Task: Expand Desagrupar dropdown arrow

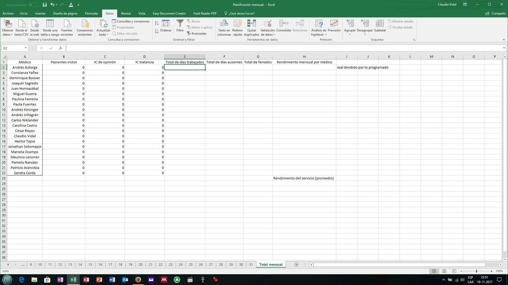Action: coord(365,34)
